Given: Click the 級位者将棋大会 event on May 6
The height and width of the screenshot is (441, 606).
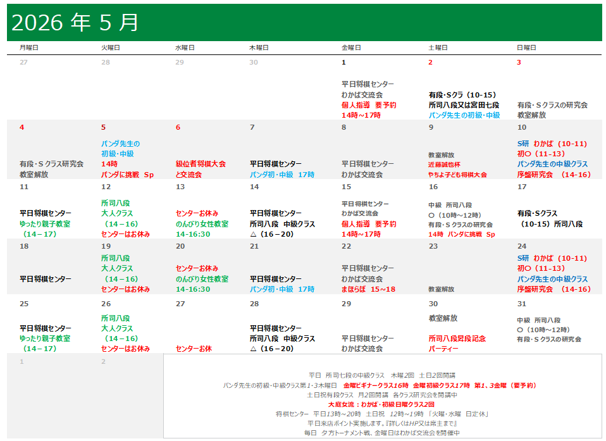Looking at the screenshot, I should pos(201,164).
